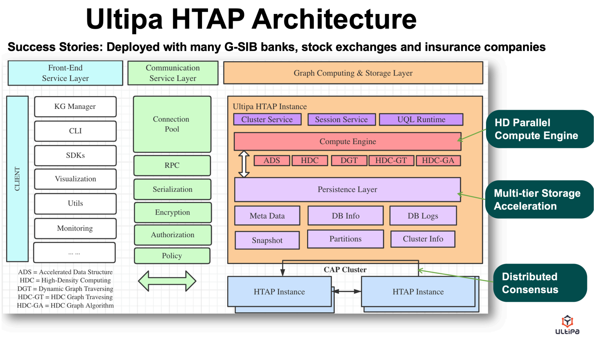Select the HD Parallel Compute Engine callout
This screenshot has height=354, width=601.
(540, 129)
